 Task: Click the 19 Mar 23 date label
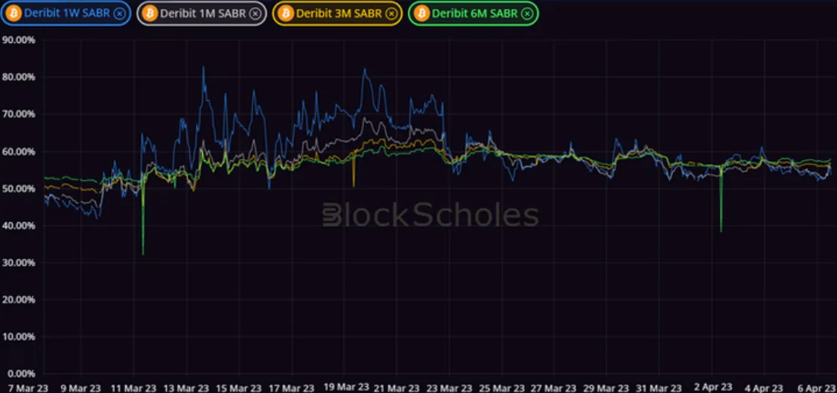point(346,387)
